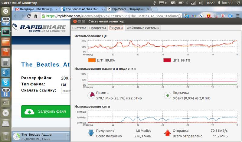The width and height of the screenshot is (242, 142).
Task: Click the 1,8 МиБ/с receive rate value
Action: tap(143, 131)
